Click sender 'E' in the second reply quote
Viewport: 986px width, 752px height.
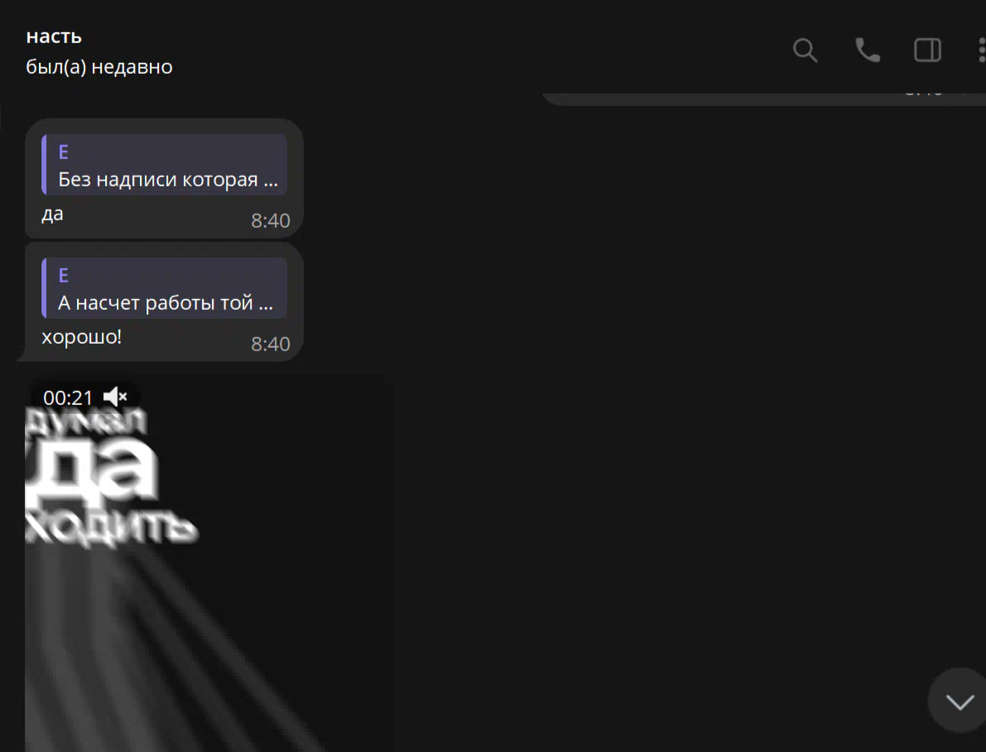64,276
